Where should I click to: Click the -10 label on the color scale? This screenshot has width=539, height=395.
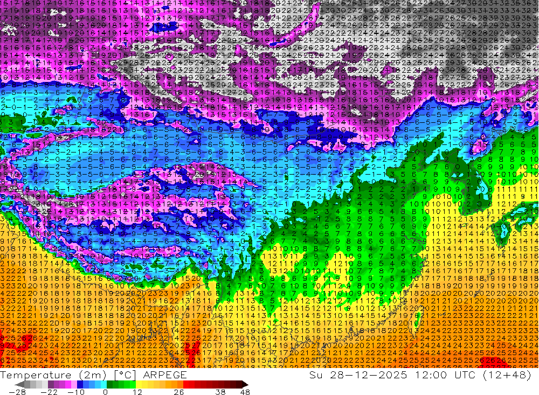click(x=76, y=392)
